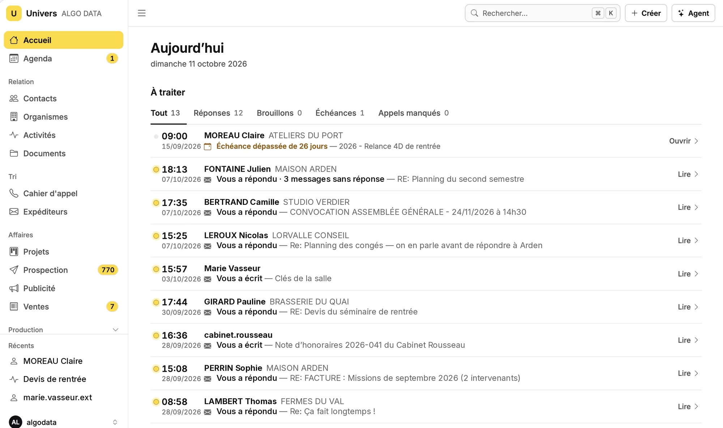Click Ouvrir on the MOREAU Claire row

tap(684, 141)
